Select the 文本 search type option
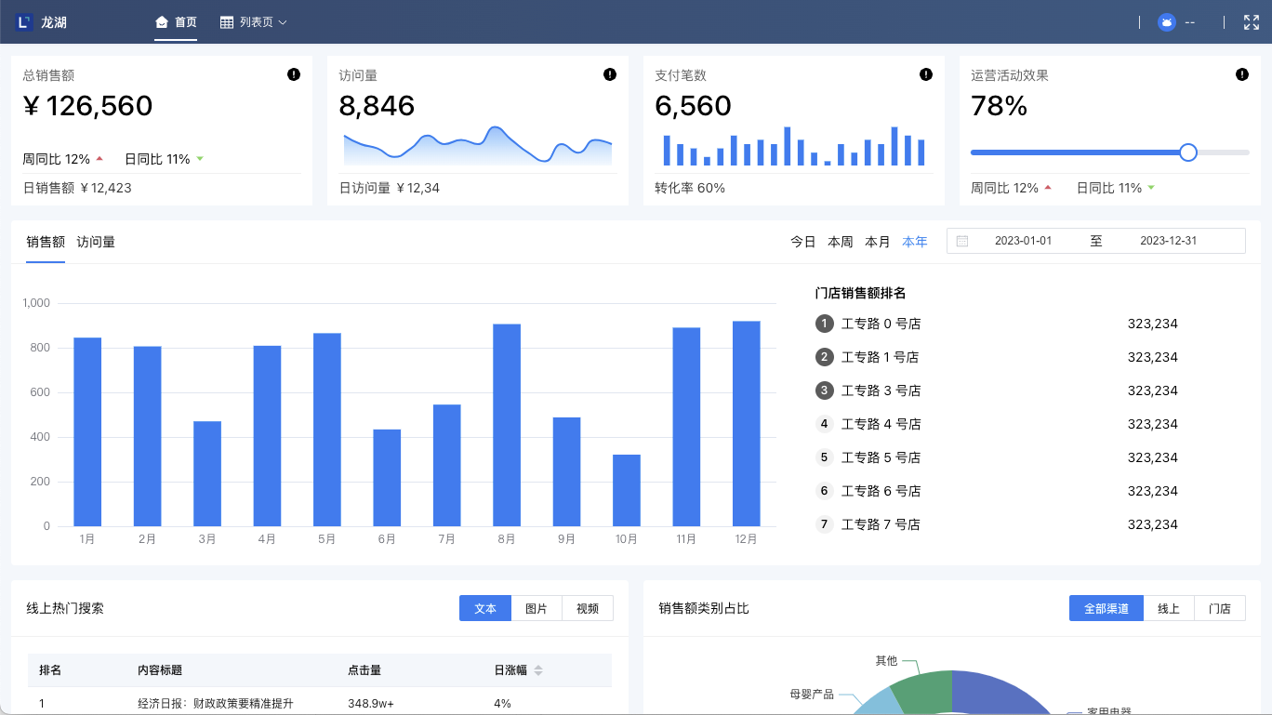 pos(485,608)
